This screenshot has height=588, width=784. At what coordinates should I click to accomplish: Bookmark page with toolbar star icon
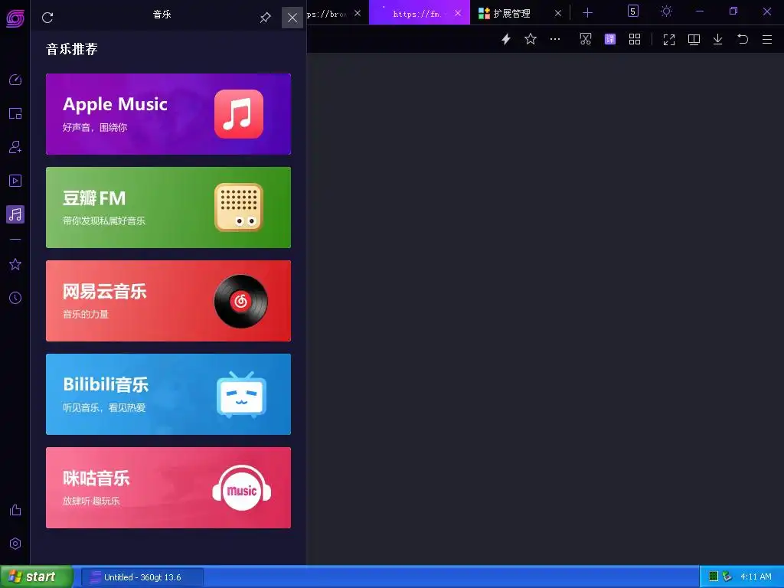pyautogui.click(x=531, y=39)
